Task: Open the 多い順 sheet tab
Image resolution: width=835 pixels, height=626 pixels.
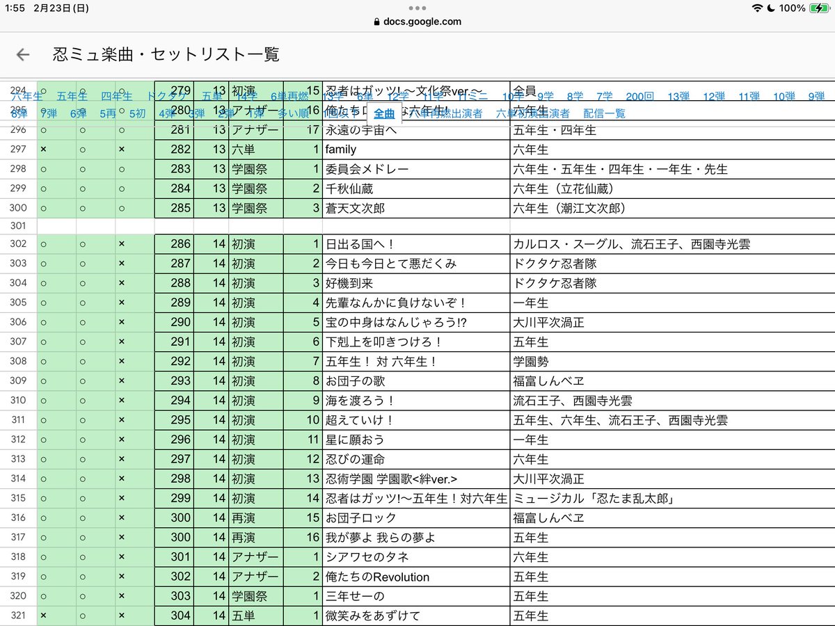Action: (294, 113)
